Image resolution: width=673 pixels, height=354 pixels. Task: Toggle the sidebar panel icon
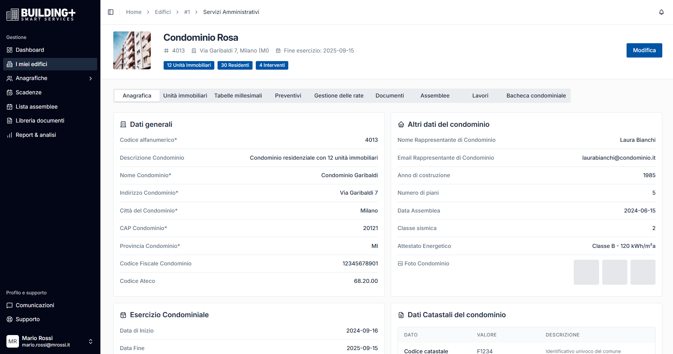111,12
